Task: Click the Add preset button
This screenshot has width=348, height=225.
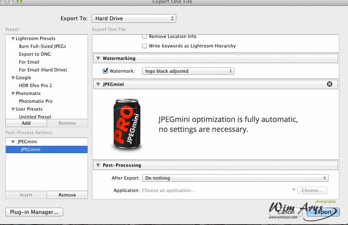Action: (26, 123)
